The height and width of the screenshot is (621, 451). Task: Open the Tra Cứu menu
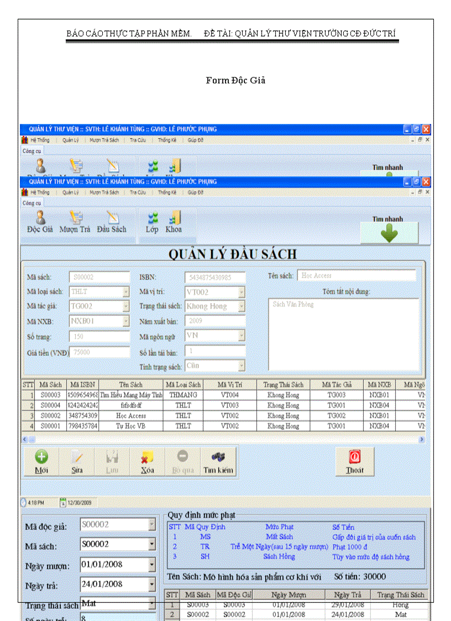[x=137, y=192]
